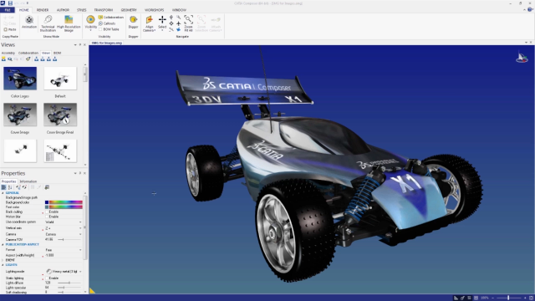
Task: Open the Use coordinate system dropdown
Action: coord(80,222)
